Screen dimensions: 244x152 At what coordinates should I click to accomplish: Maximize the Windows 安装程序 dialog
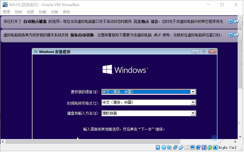(x=204, y=51)
